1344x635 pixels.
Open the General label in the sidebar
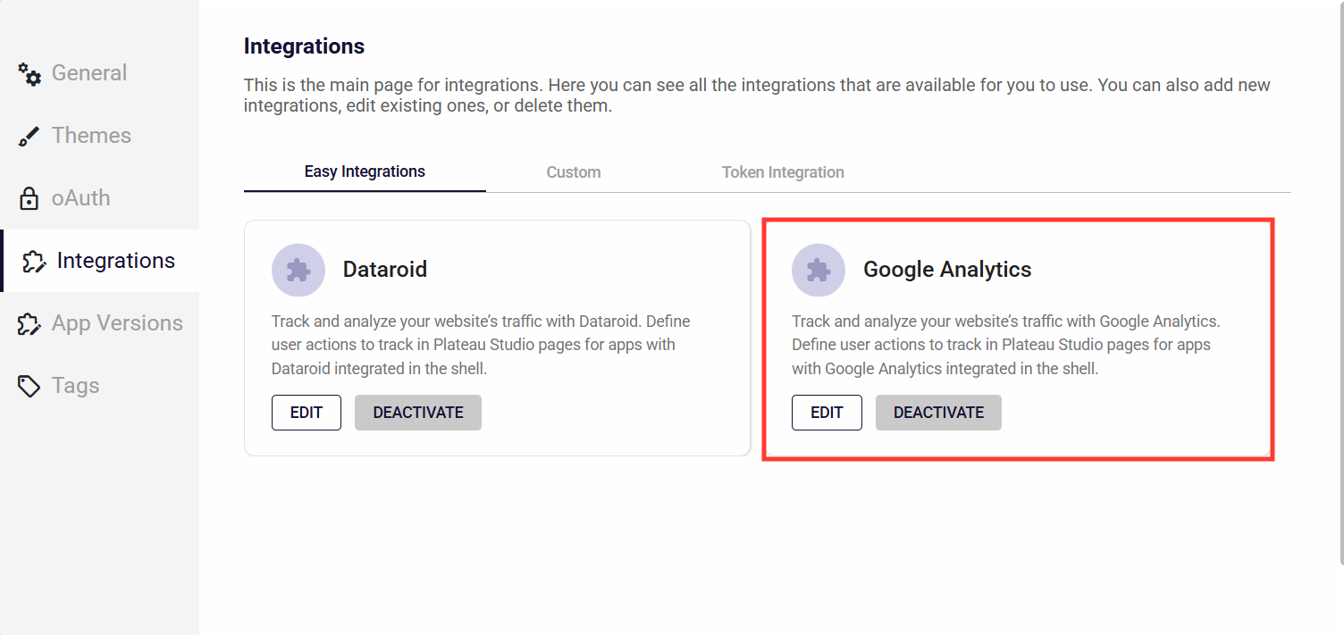click(x=89, y=73)
